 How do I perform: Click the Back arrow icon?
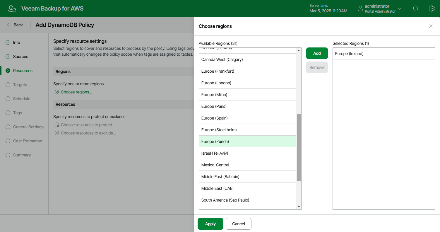[x=8, y=25]
